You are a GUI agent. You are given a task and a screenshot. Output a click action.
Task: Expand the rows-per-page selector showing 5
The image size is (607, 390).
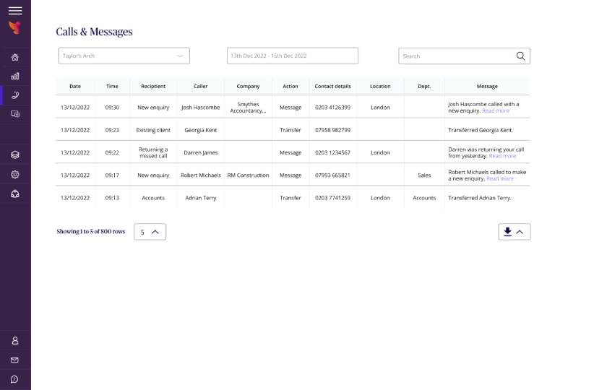[x=150, y=232]
